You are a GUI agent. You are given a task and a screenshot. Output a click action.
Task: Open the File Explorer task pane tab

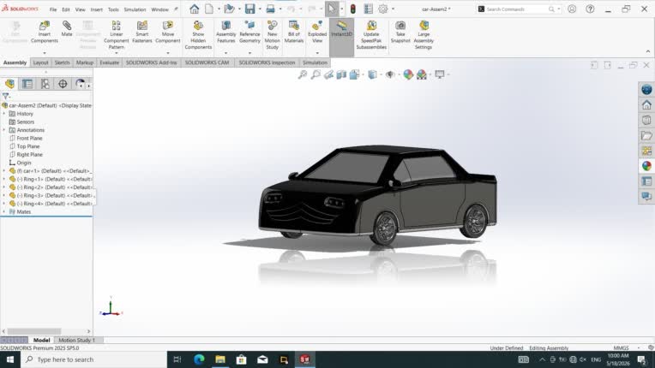click(x=646, y=135)
